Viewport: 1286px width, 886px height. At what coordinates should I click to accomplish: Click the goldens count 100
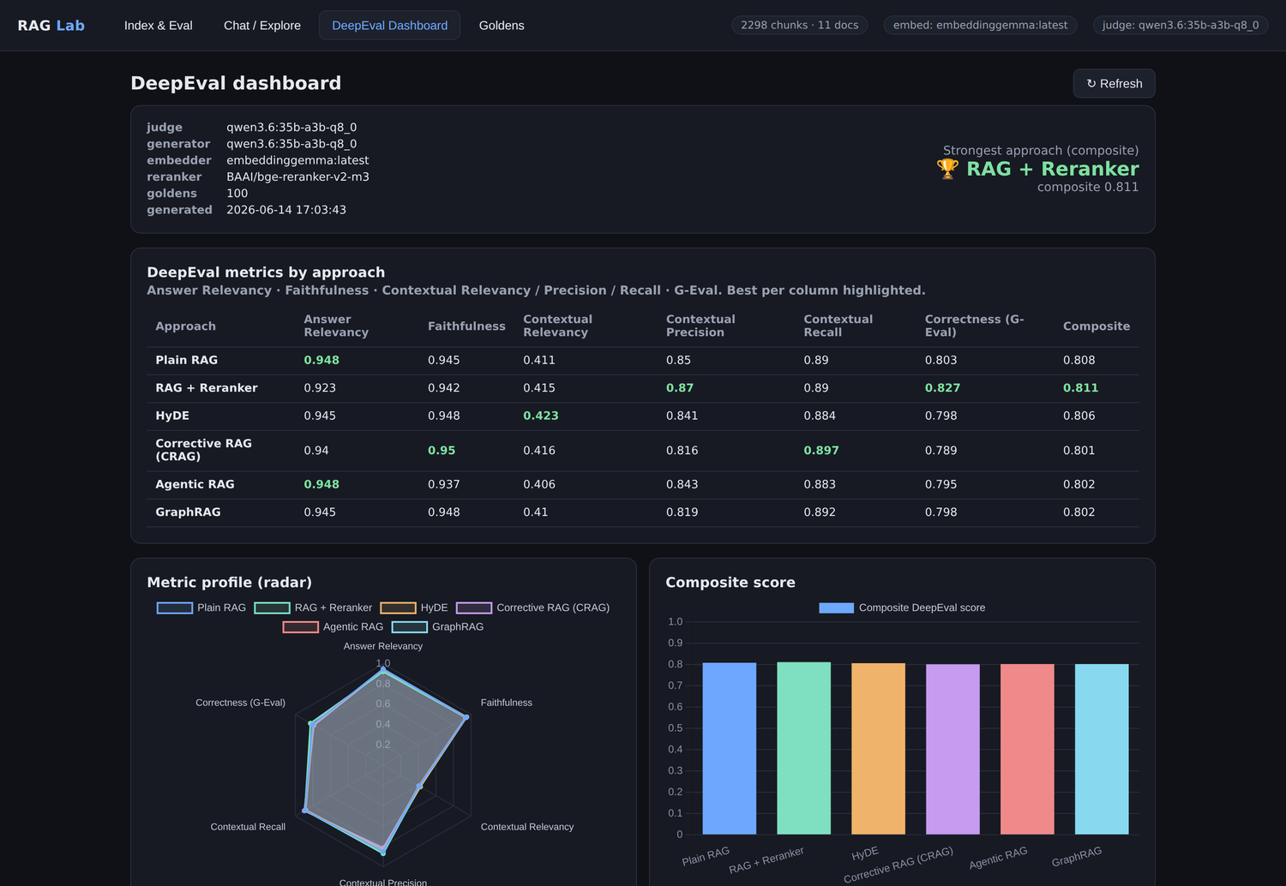(x=237, y=194)
